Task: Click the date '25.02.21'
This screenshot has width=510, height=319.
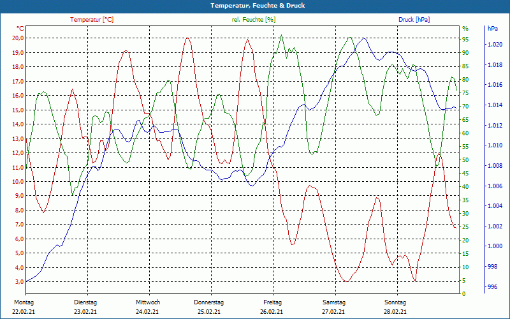Action: click(x=209, y=312)
